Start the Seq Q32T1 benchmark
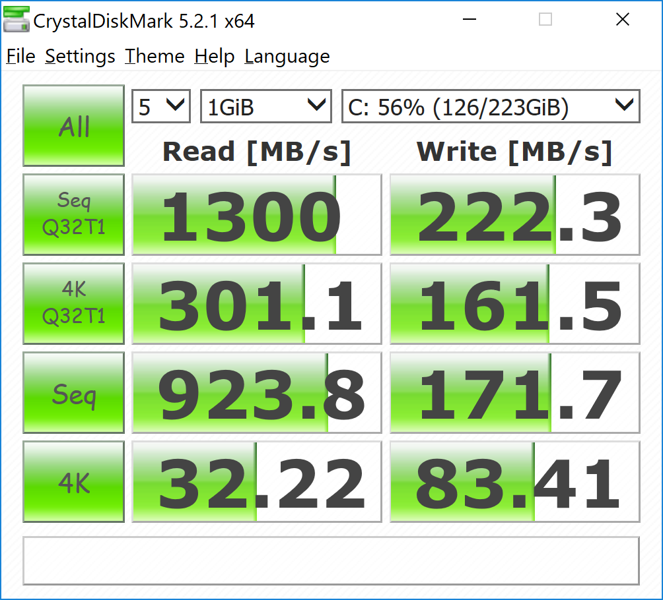 click(x=73, y=214)
